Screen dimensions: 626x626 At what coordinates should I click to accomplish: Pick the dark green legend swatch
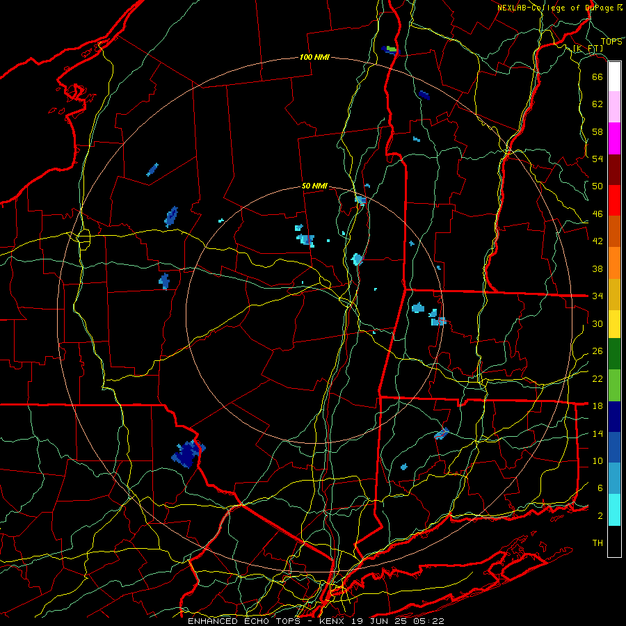click(614, 354)
